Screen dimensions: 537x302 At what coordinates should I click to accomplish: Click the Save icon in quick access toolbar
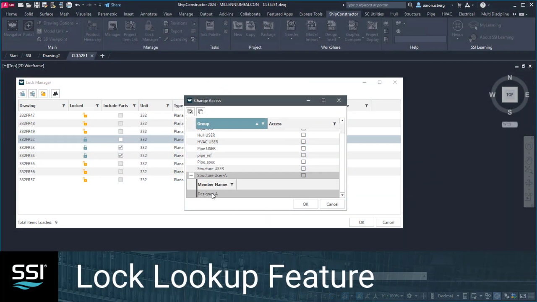(x=37, y=5)
